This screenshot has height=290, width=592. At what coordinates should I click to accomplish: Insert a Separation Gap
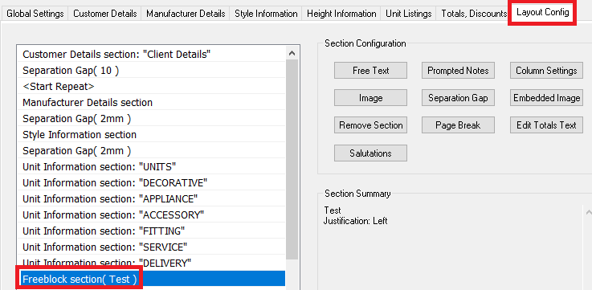coord(458,98)
